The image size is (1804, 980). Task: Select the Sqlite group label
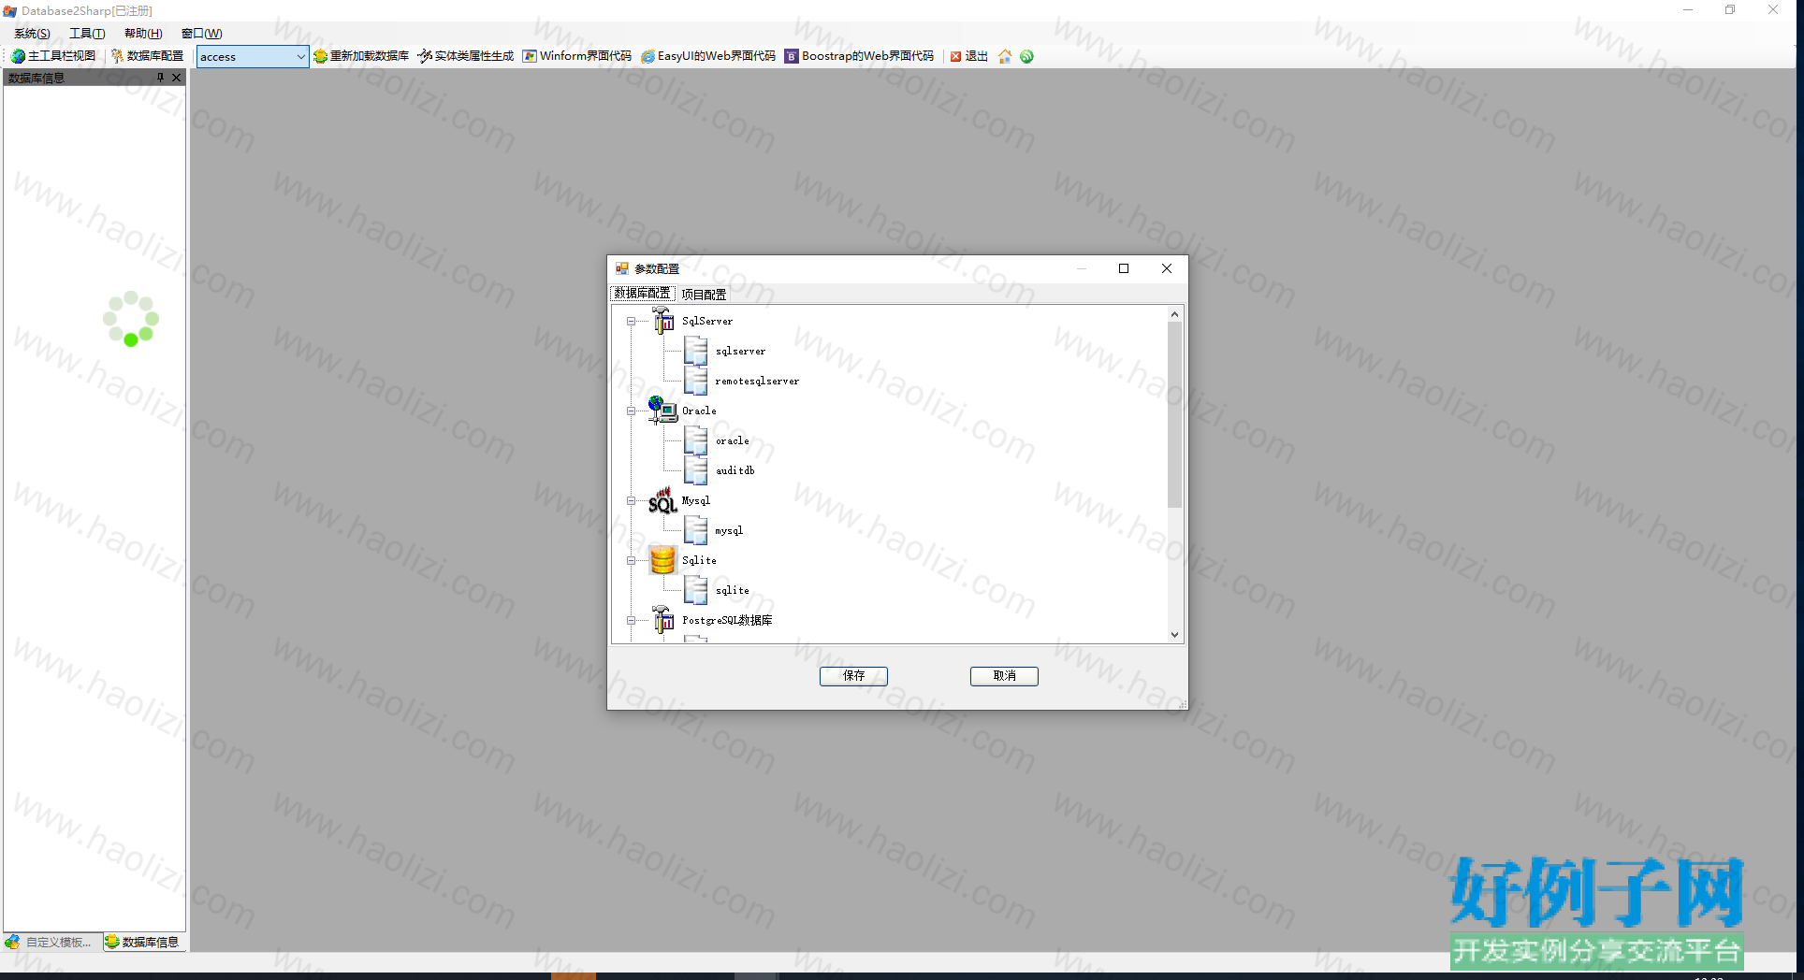coord(699,561)
